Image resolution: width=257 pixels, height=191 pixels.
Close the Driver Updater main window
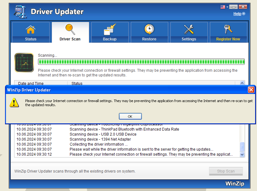(x=243, y=7)
